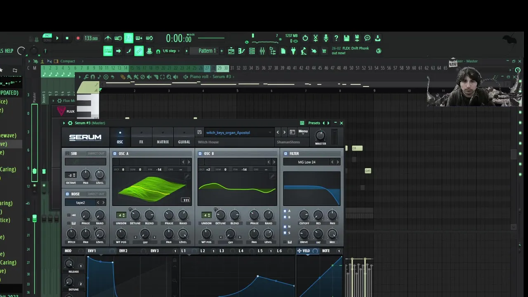Open the mixer view icon

pyautogui.click(x=262, y=51)
